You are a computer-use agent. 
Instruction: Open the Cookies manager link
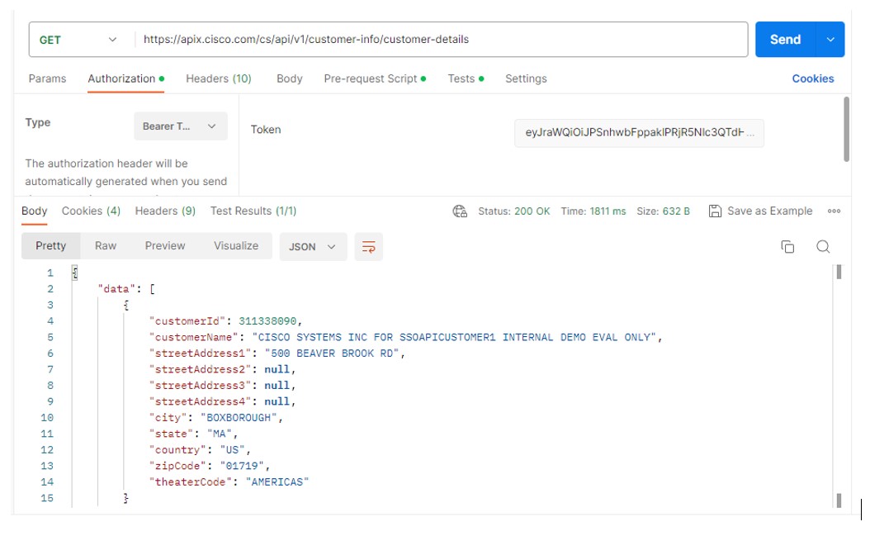click(813, 78)
